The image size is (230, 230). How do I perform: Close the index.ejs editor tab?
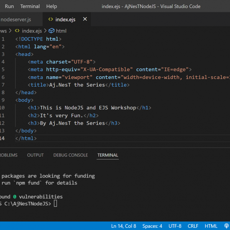point(85,19)
